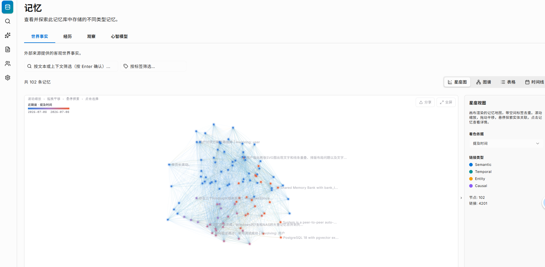Open the search icon in left sidebar
545x267 pixels.
[x=8, y=21]
